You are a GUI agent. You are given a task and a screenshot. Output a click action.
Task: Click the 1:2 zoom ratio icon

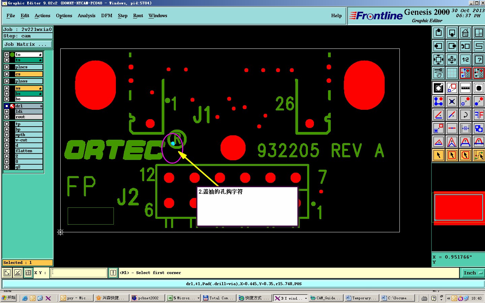465,60
